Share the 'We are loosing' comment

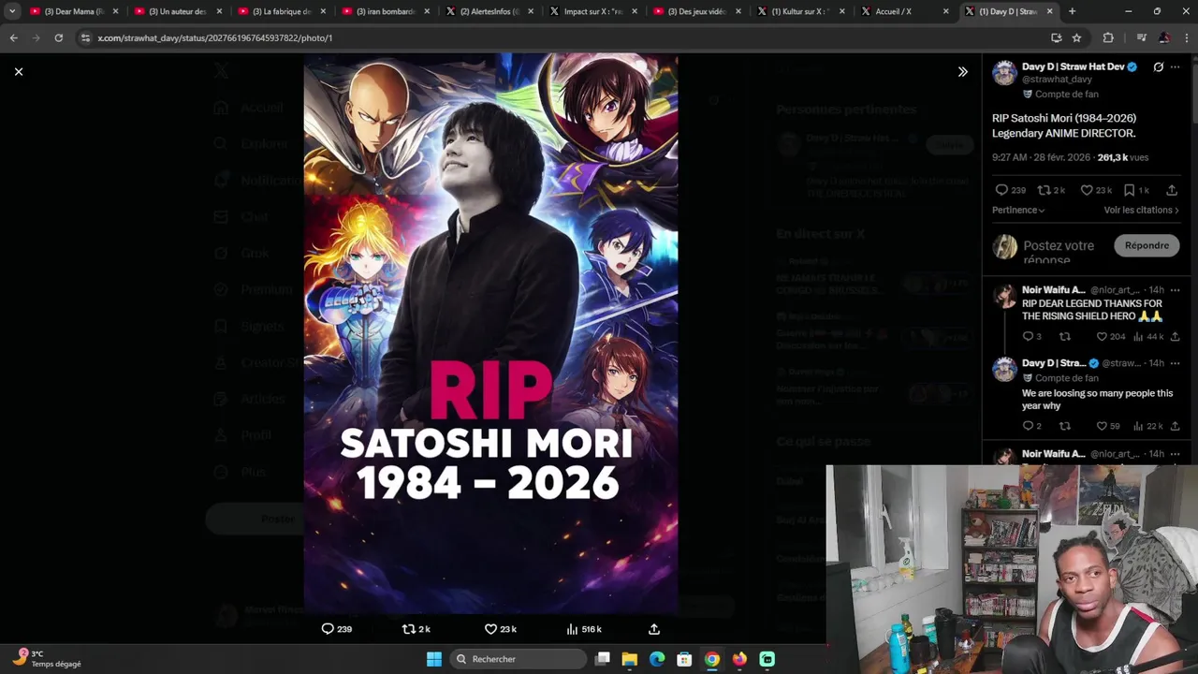click(1176, 426)
